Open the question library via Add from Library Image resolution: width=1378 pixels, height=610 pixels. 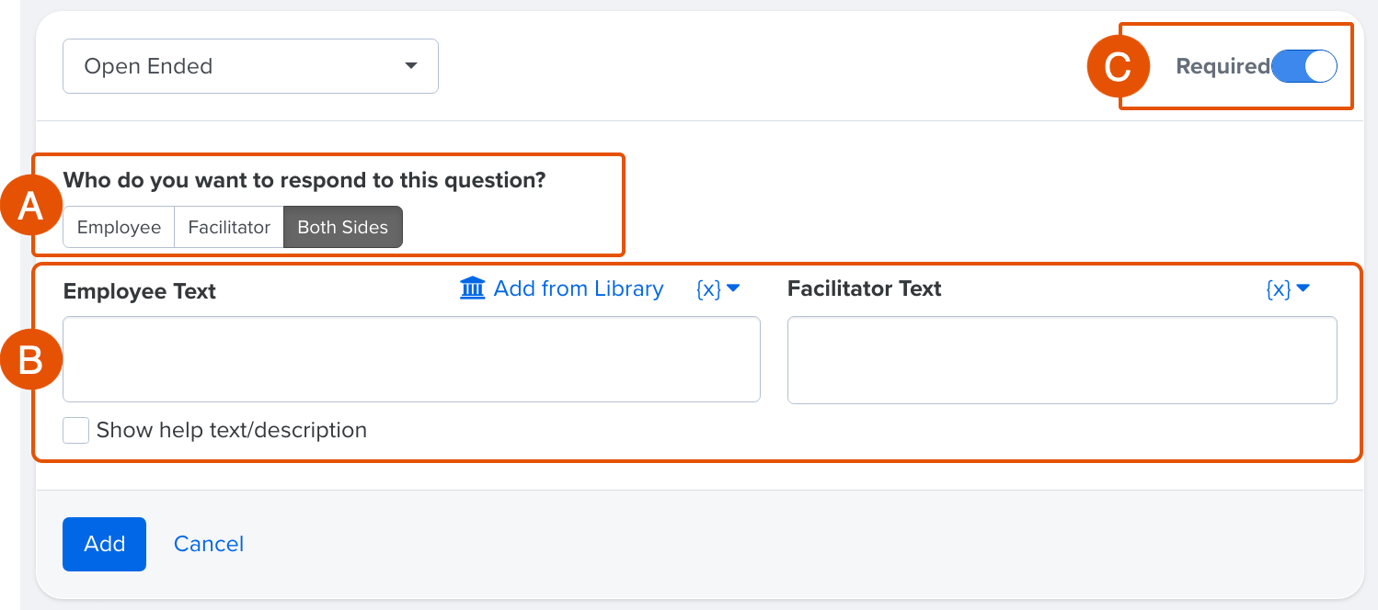click(578, 288)
